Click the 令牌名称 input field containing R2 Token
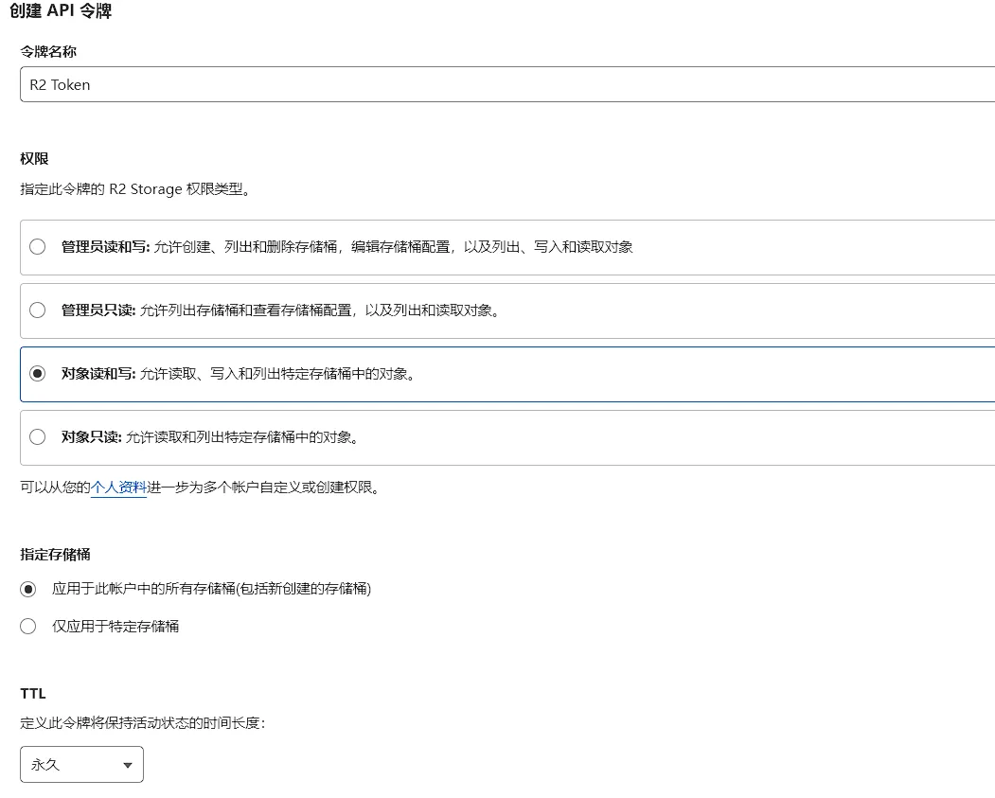This screenshot has height=798, width=995. pos(506,84)
